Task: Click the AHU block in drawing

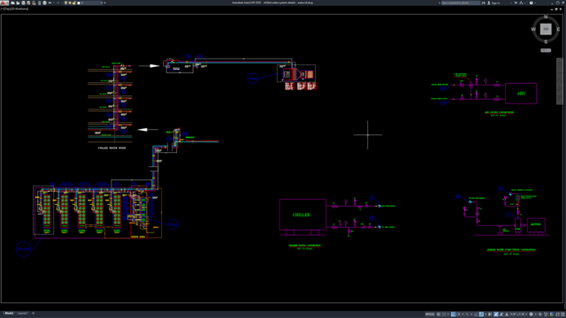Action: coord(521,94)
